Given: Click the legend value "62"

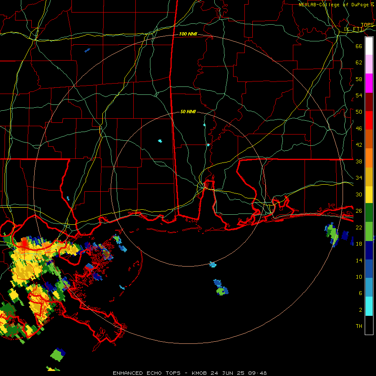Looking at the screenshot, I should point(359,63).
